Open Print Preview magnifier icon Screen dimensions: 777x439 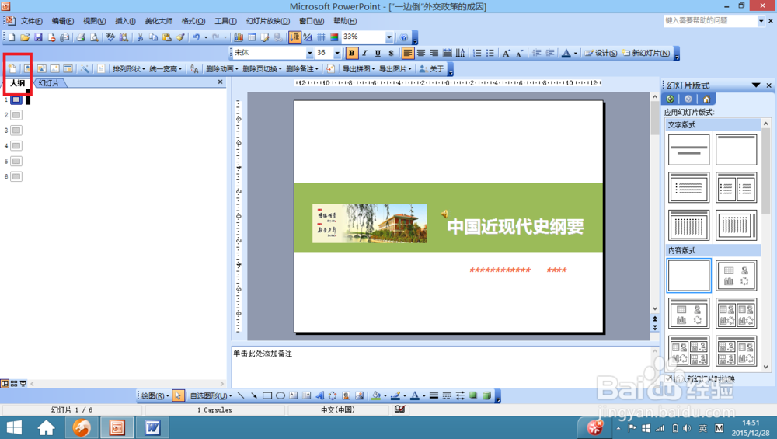[x=94, y=37]
